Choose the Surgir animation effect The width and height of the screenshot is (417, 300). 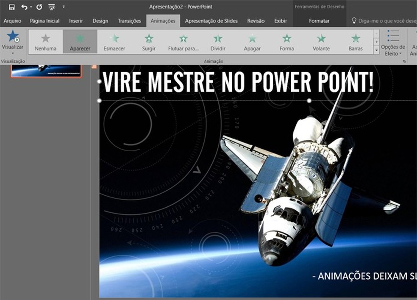click(x=149, y=42)
